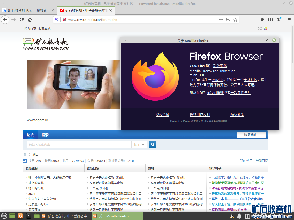The width and height of the screenshot is (294, 220).
Task: Open new member 古木文 profile link
Action: (x=130, y=161)
